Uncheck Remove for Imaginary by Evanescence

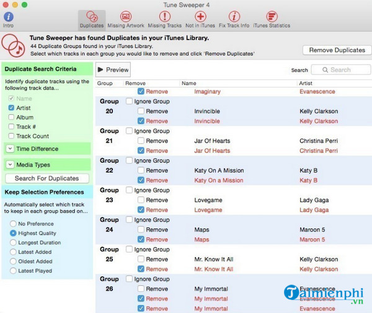click(141, 91)
